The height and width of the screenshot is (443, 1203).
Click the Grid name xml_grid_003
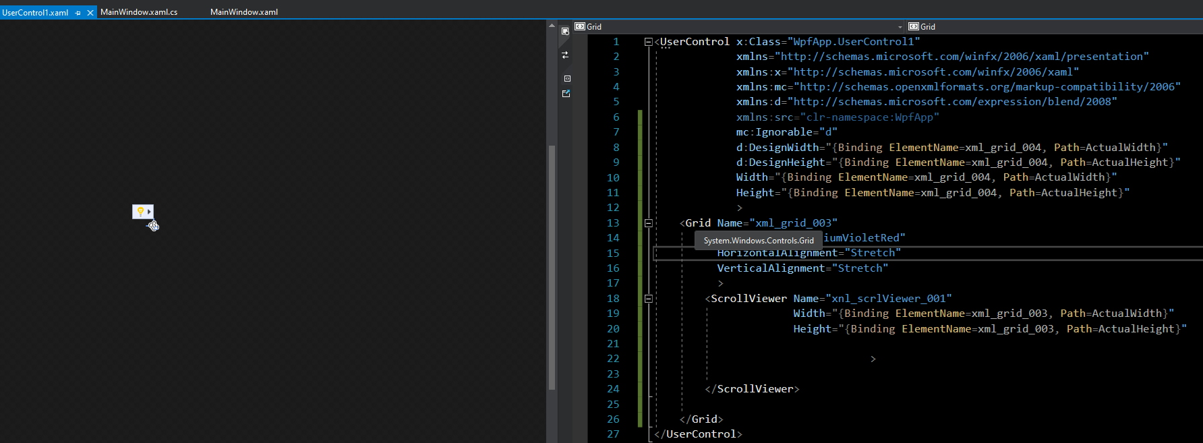[793, 223]
